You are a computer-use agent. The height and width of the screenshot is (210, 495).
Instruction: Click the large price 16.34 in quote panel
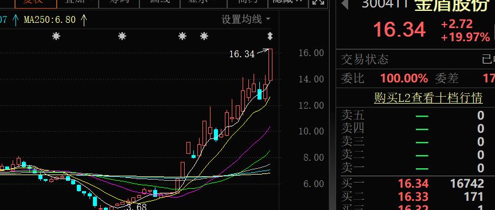tap(399, 30)
